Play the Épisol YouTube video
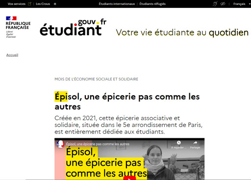The height and width of the screenshot is (180, 251). click(x=129, y=178)
